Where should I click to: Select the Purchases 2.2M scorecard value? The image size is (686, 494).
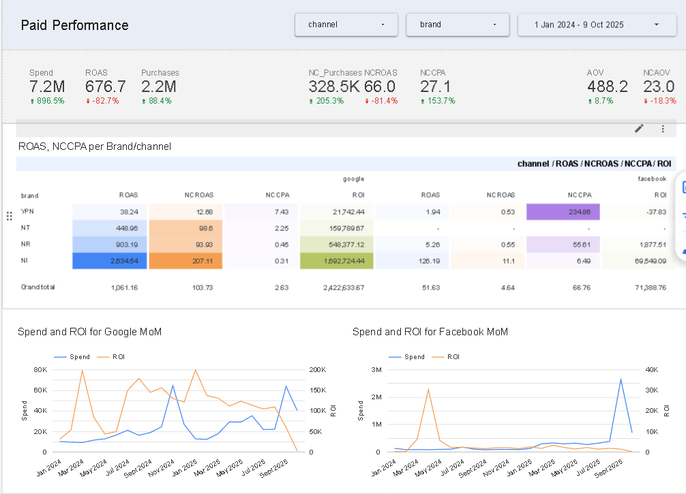tap(159, 87)
